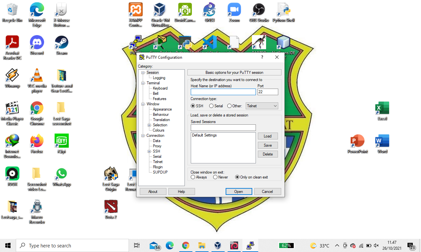The height and width of the screenshot is (252, 421).
Task: Select the Colours category
Action: pos(159,130)
